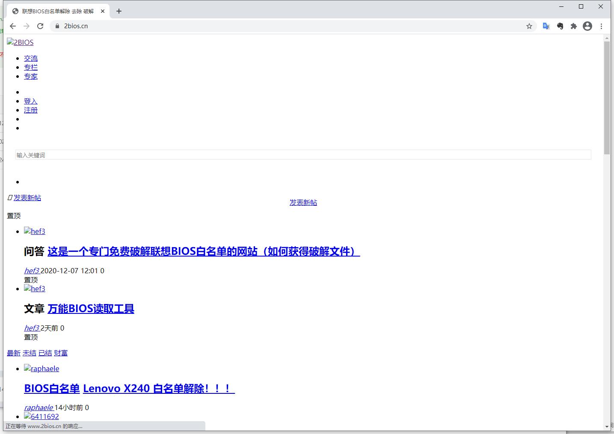This screenshot has width=614, height=434.
Task: Open the 专栏 navigation link
Action: point(31,67)
